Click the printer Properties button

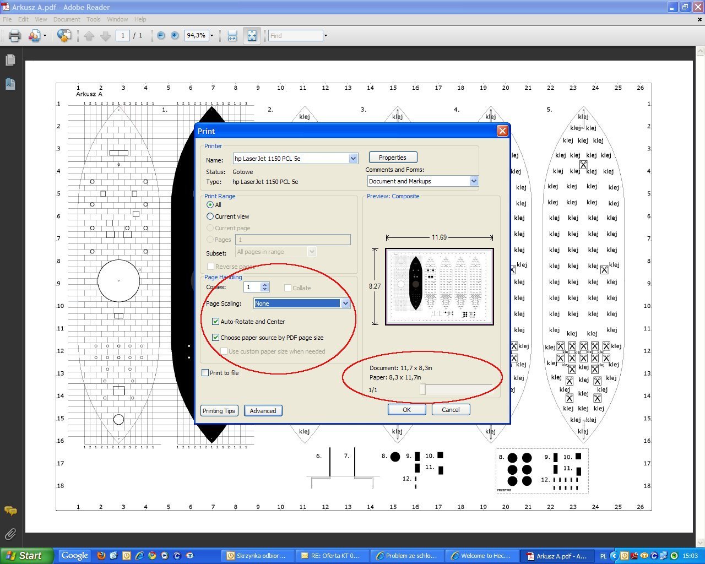click(392, 158)
